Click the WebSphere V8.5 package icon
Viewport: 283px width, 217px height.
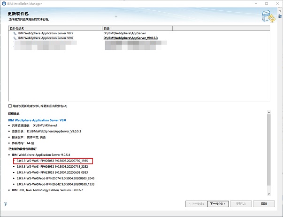point(15,34)
